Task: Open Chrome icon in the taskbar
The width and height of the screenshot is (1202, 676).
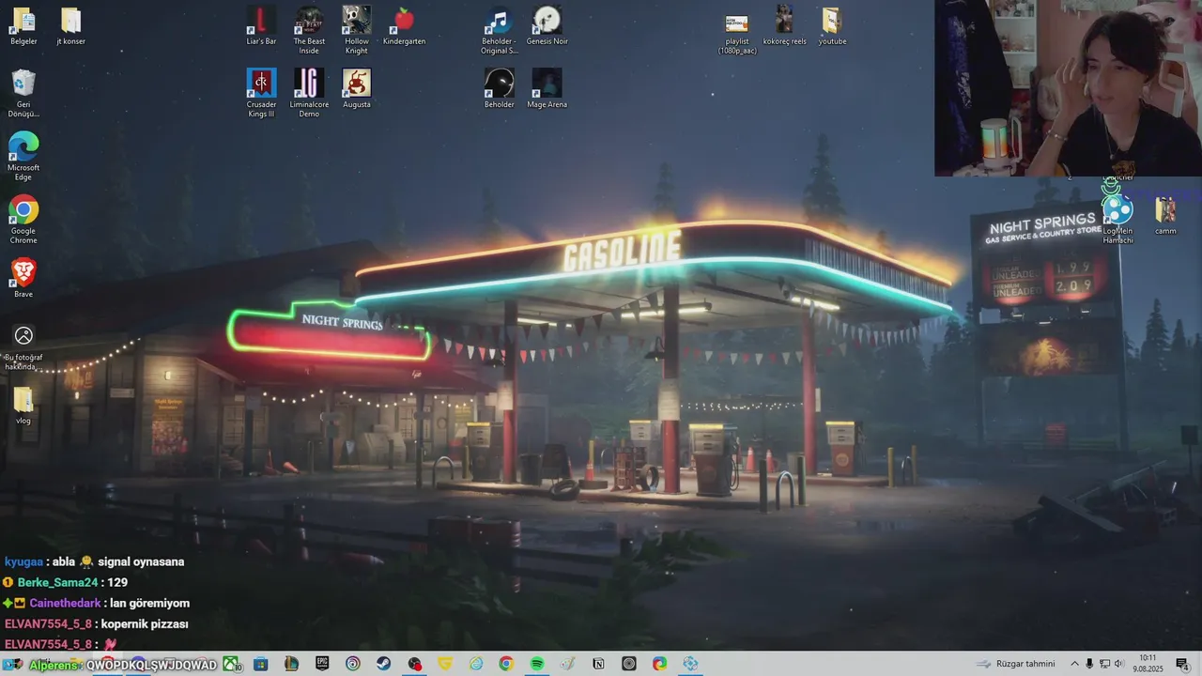Action: click(x=506, y=664)
